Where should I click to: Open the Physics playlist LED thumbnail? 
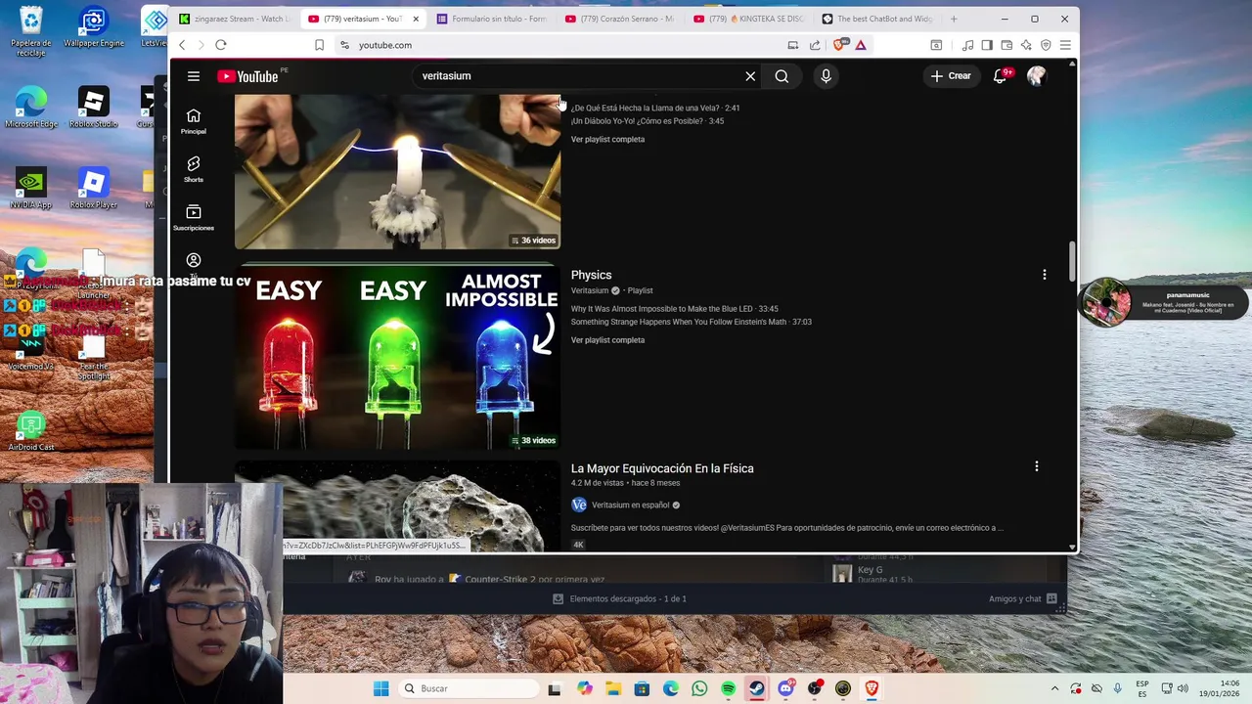tap(397, 357)
